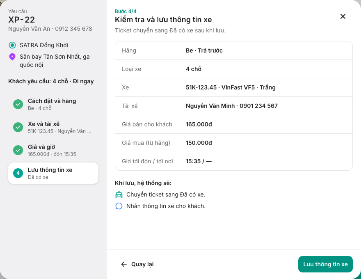Click the Khi lưu, hệ thống sẽ heading
361x279 pixels.
[x=143, y=183]
